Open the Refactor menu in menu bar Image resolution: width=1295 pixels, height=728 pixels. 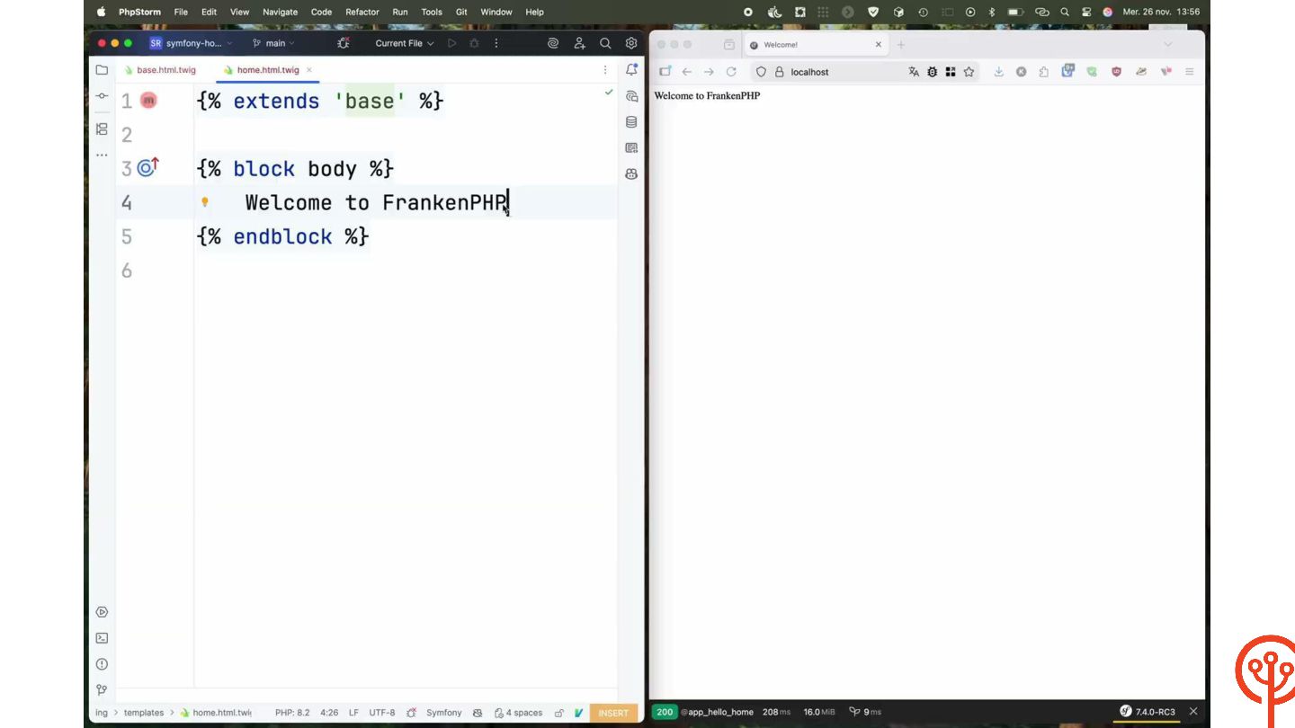coord(362,12)
